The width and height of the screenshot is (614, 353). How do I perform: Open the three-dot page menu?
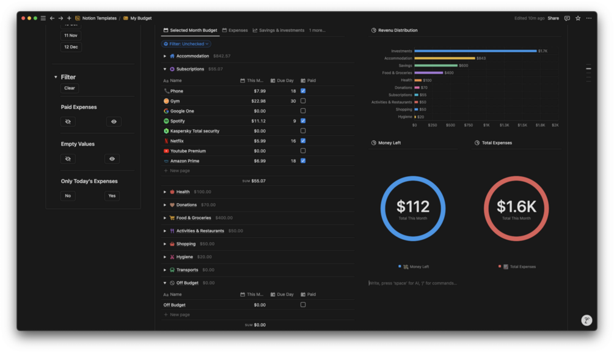click(589, 18)
